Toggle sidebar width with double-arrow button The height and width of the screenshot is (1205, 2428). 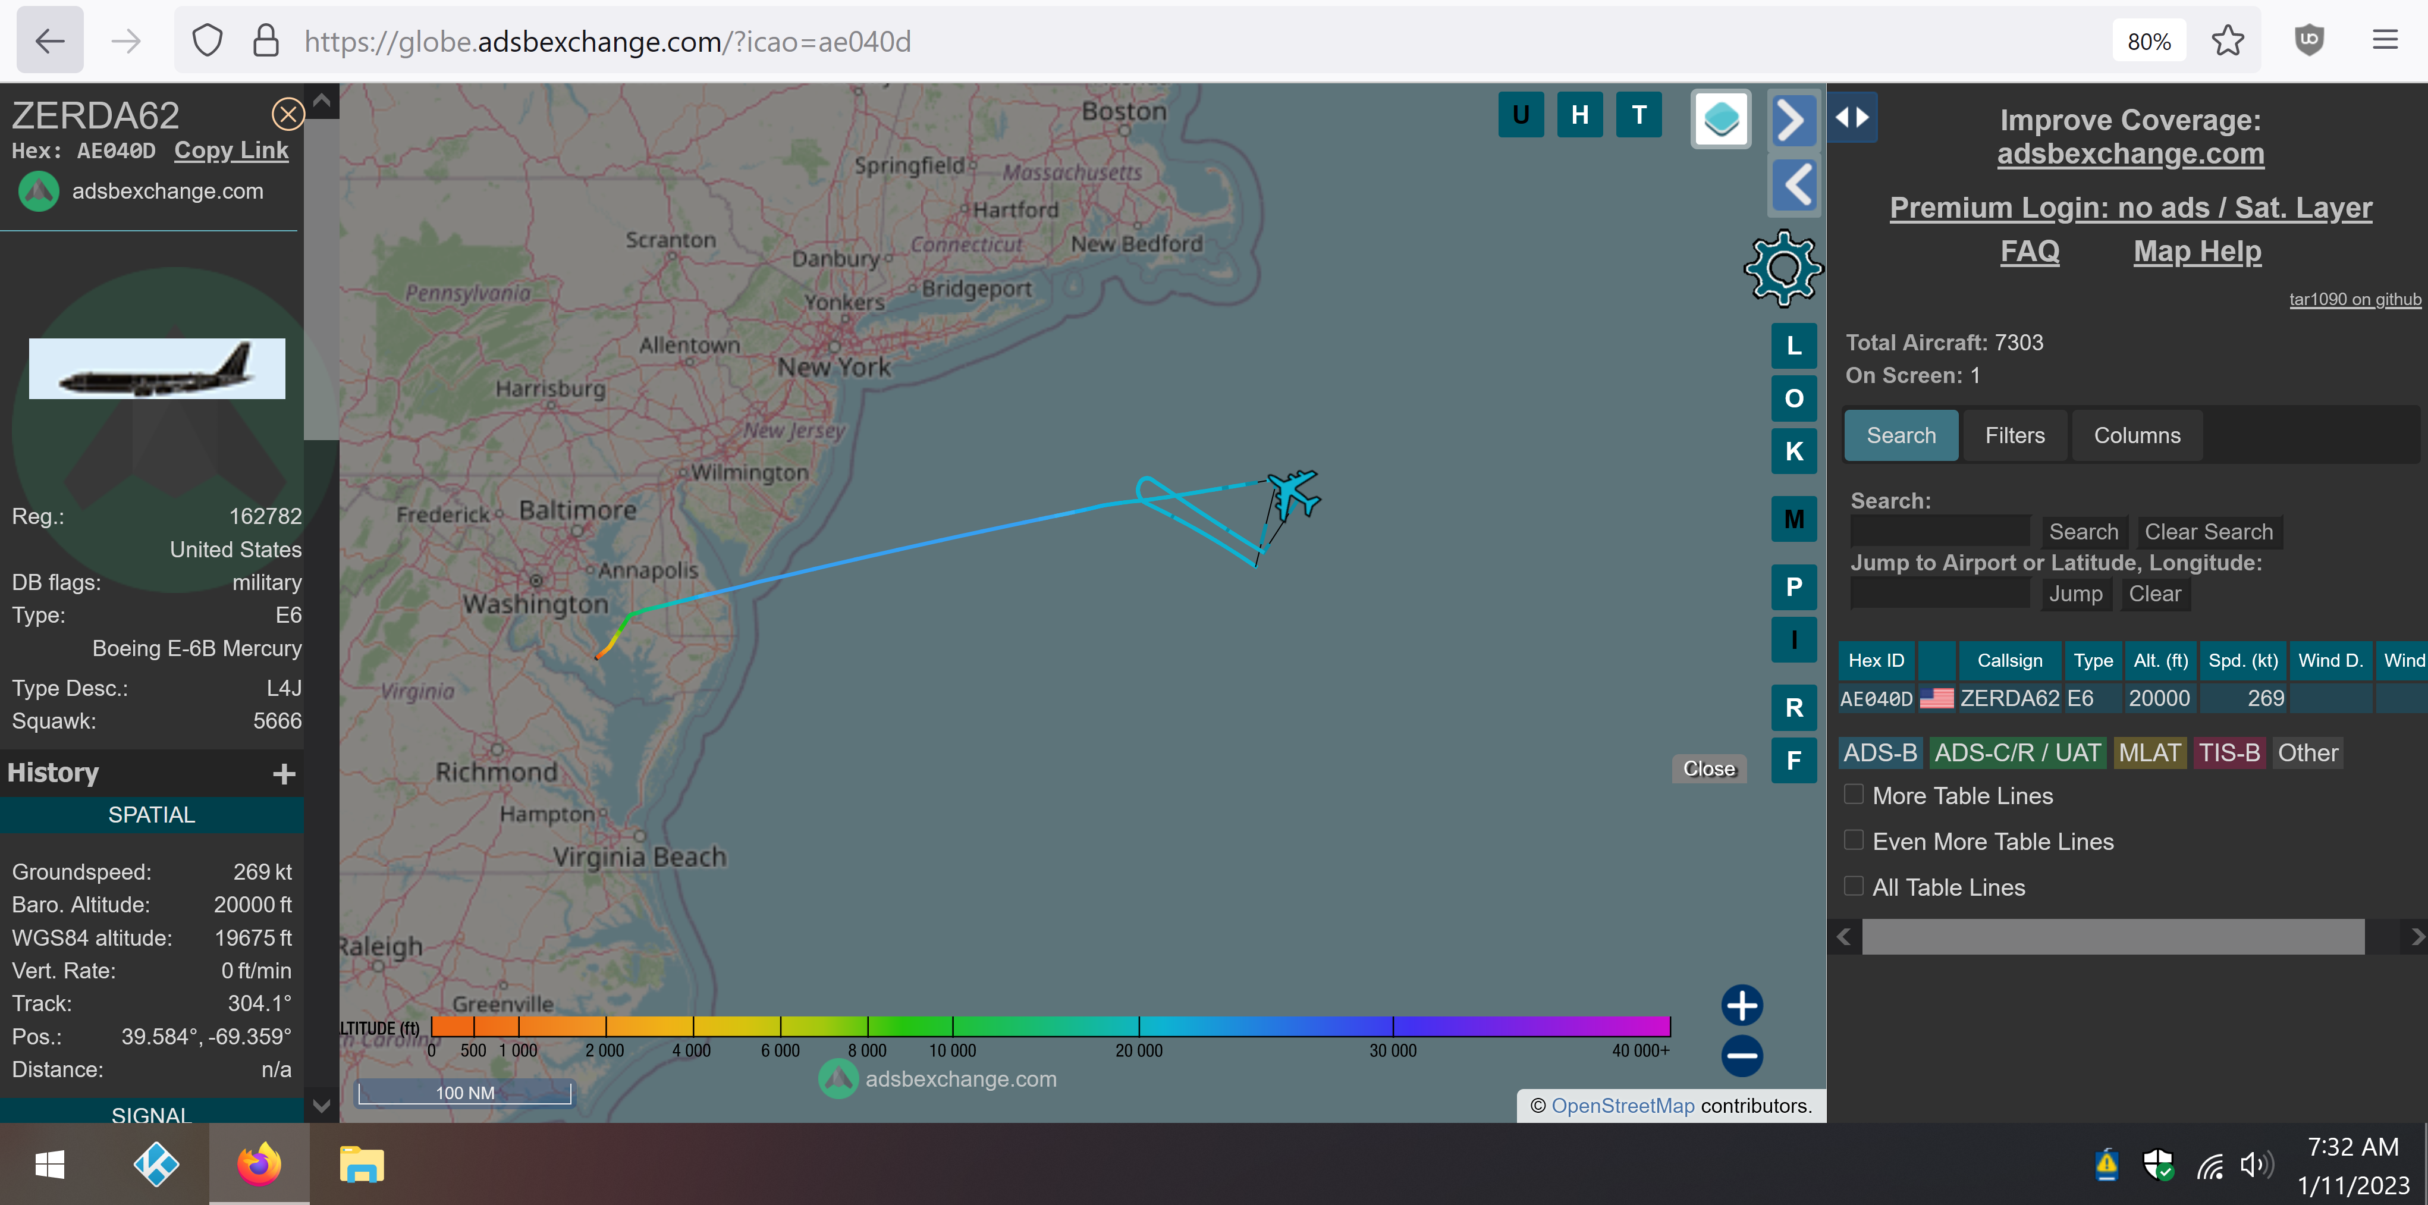(x=1852, y=118)
